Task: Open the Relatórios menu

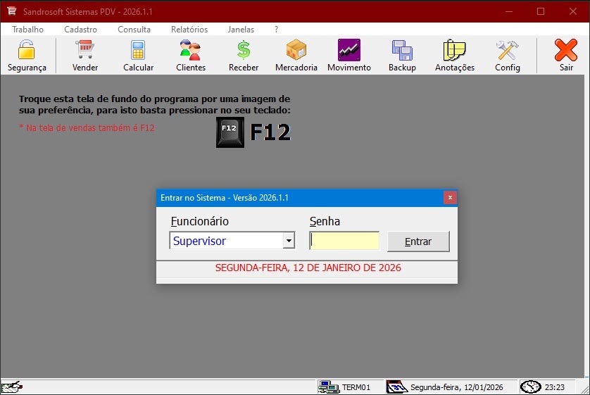Action: tap(189, 30)
